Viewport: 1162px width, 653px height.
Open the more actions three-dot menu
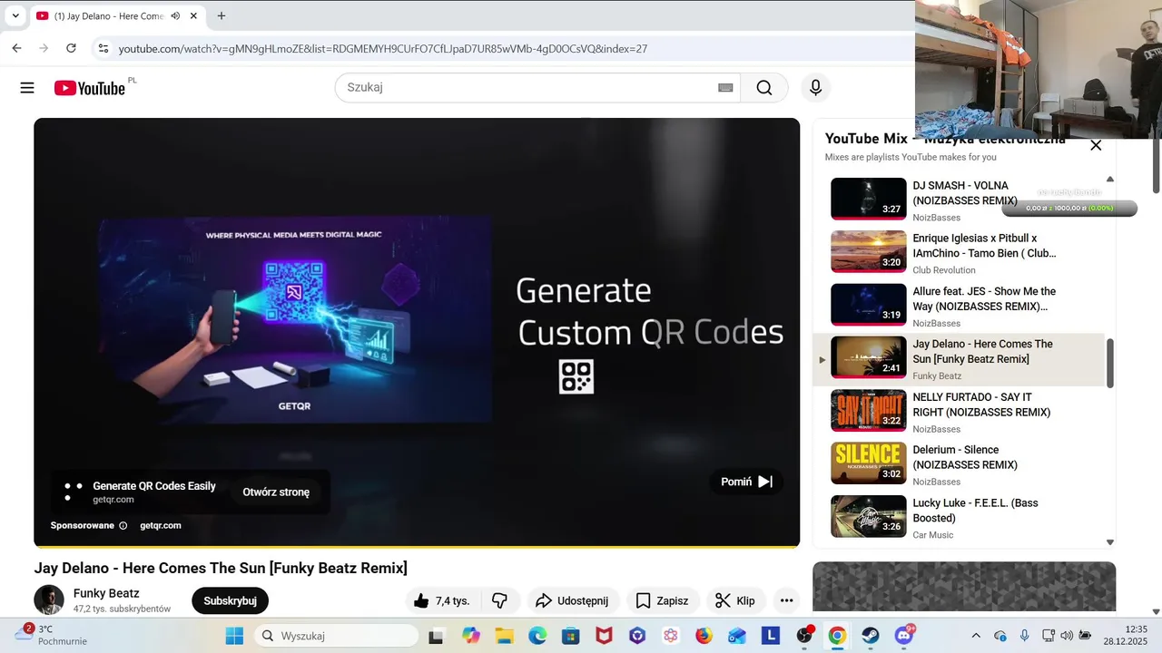point(786,600)
